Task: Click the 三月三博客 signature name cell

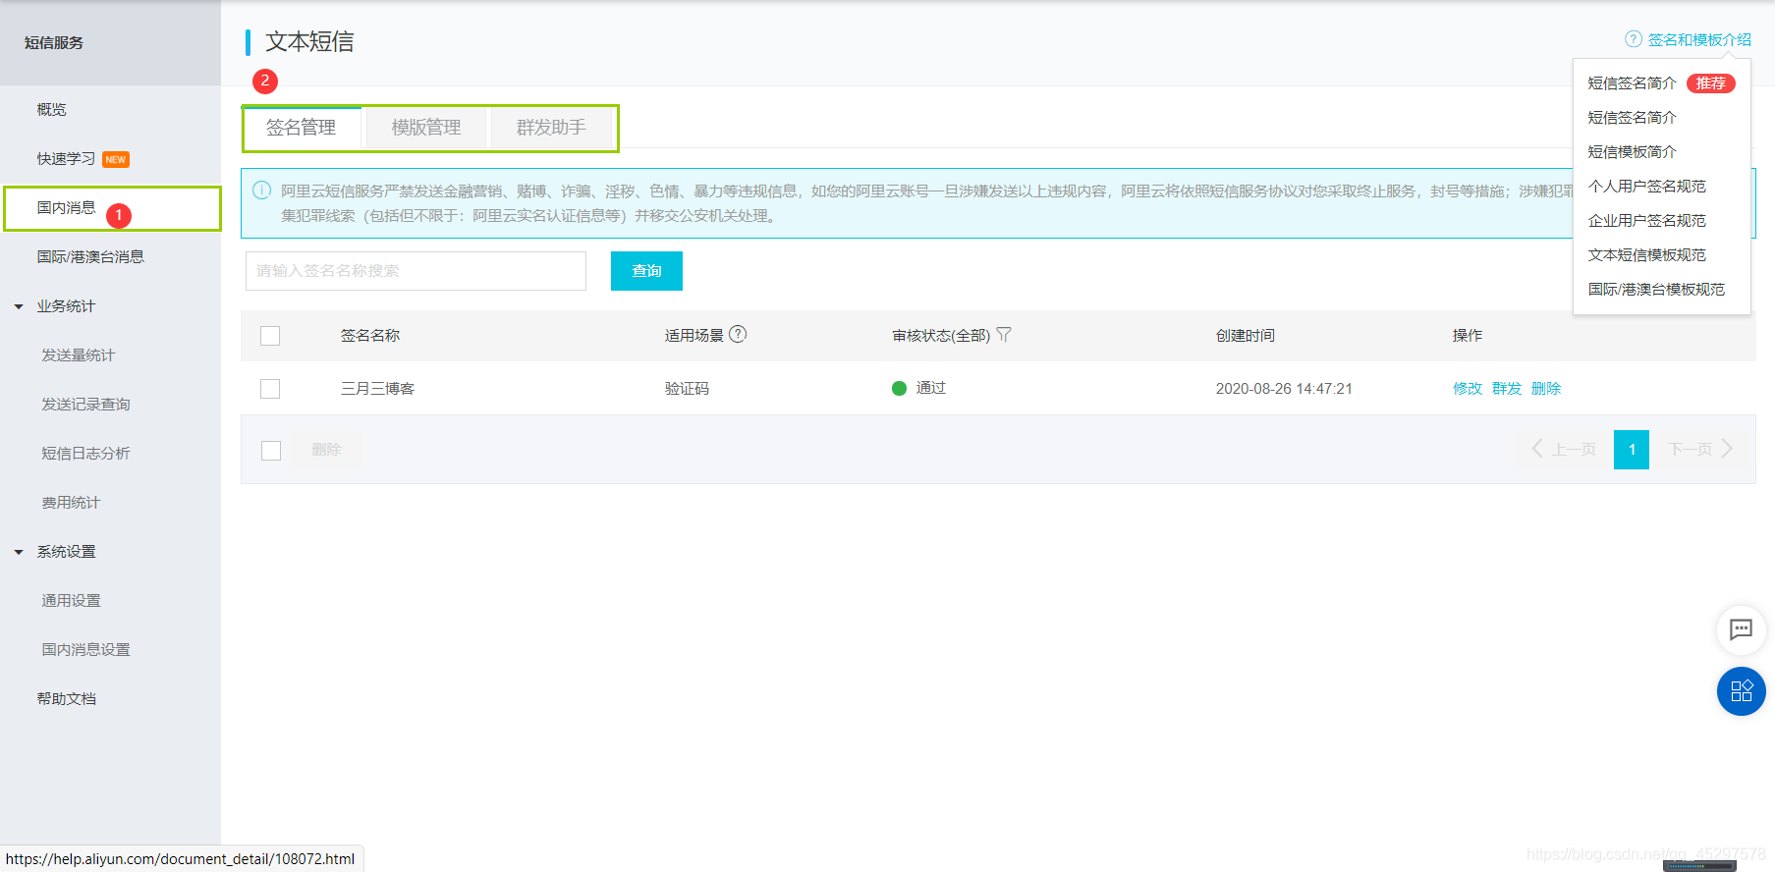Action: [377, 389]
